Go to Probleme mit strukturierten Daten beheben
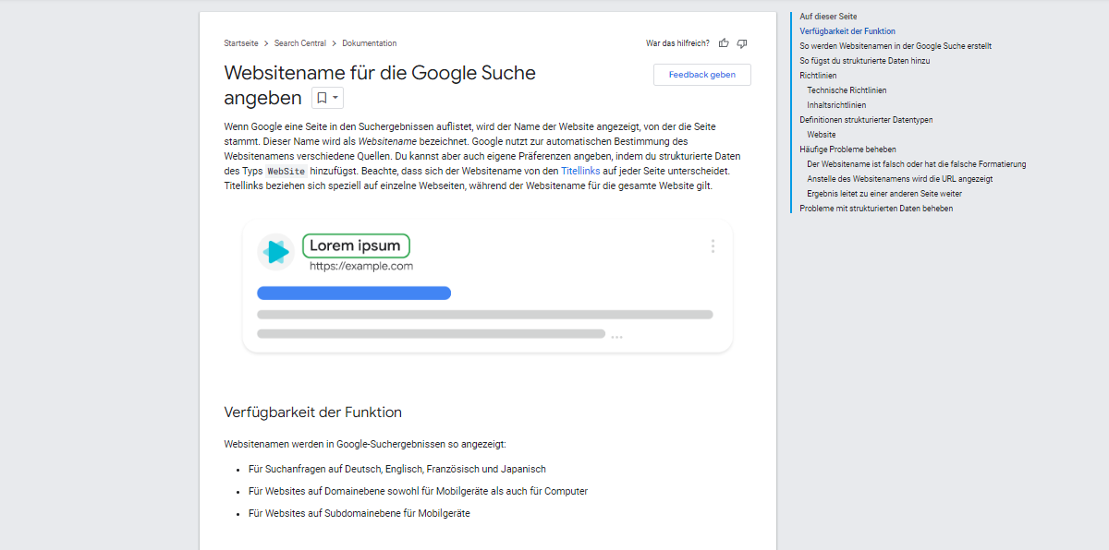The height and width of the screenshot is (550, 1109). tap(876, 209)
